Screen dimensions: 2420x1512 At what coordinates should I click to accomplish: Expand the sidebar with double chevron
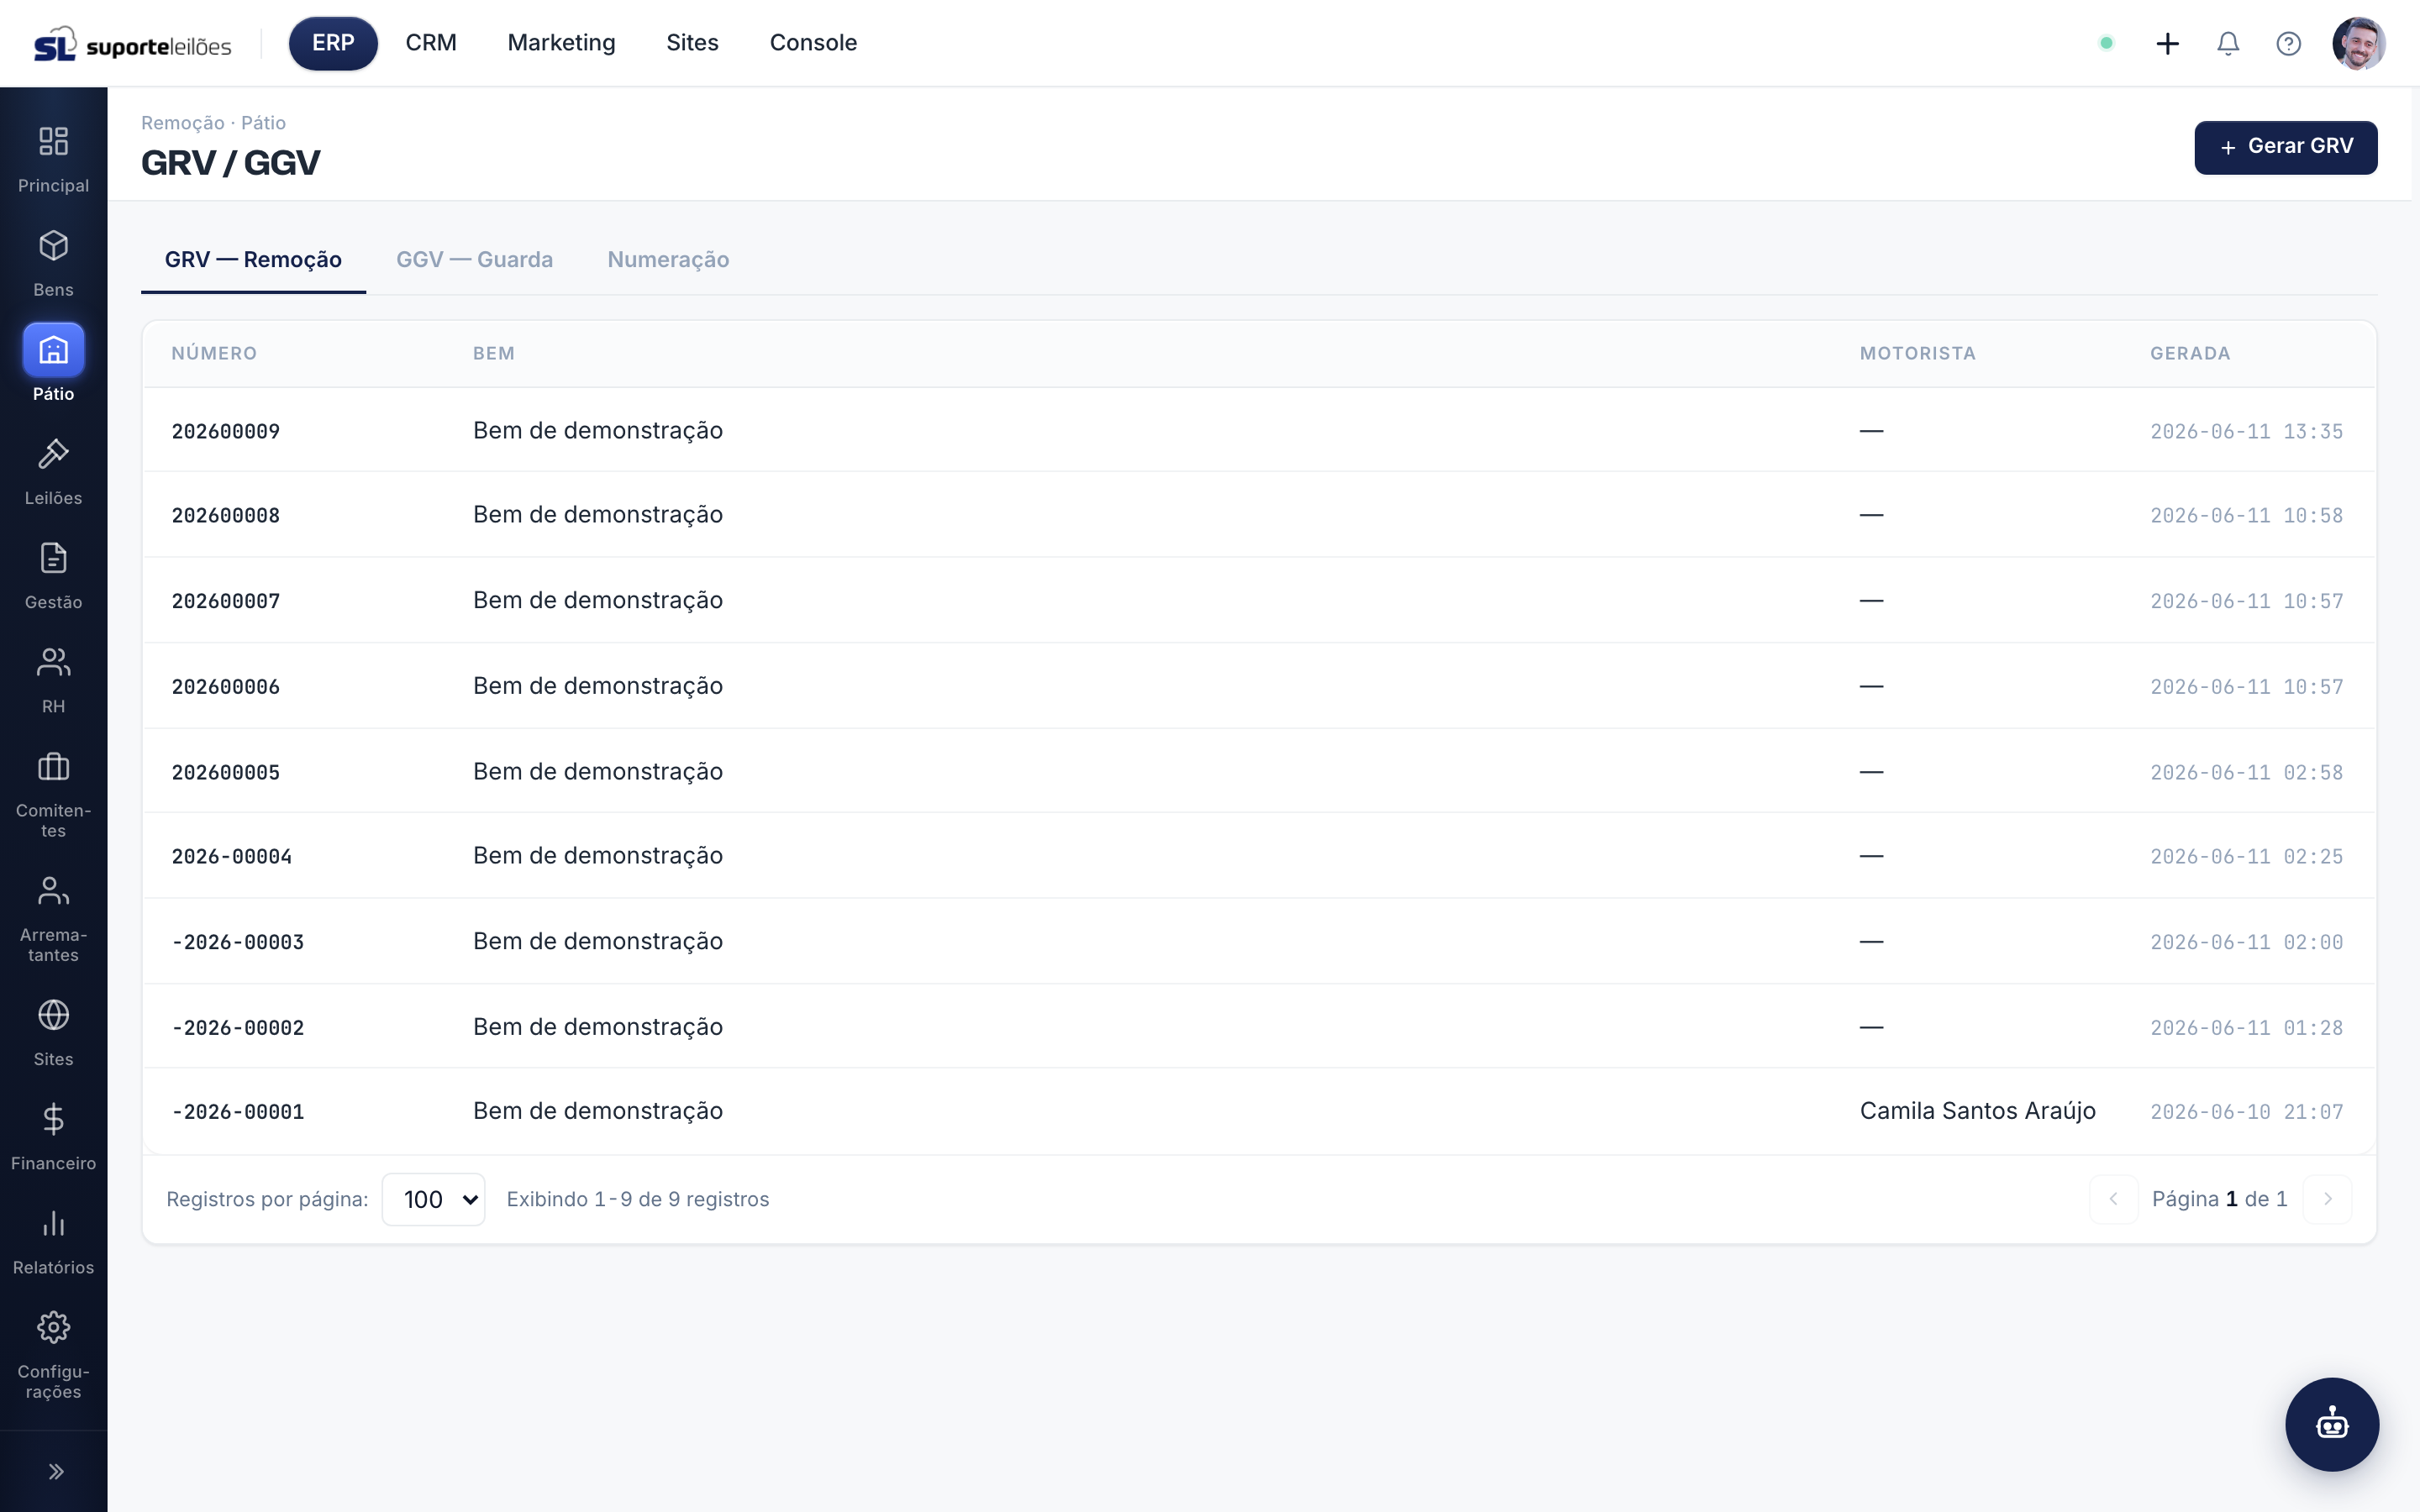point(56,1471)
